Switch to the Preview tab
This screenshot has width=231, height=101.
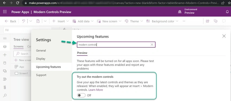82,53
